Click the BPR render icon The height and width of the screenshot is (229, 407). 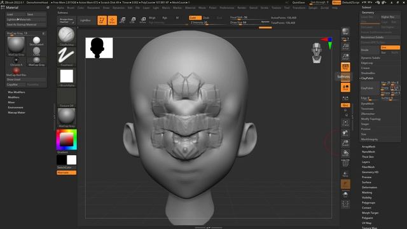345,32
